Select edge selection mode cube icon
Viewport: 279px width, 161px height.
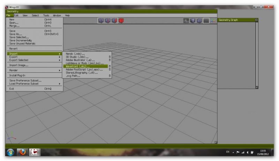(108, 21)
